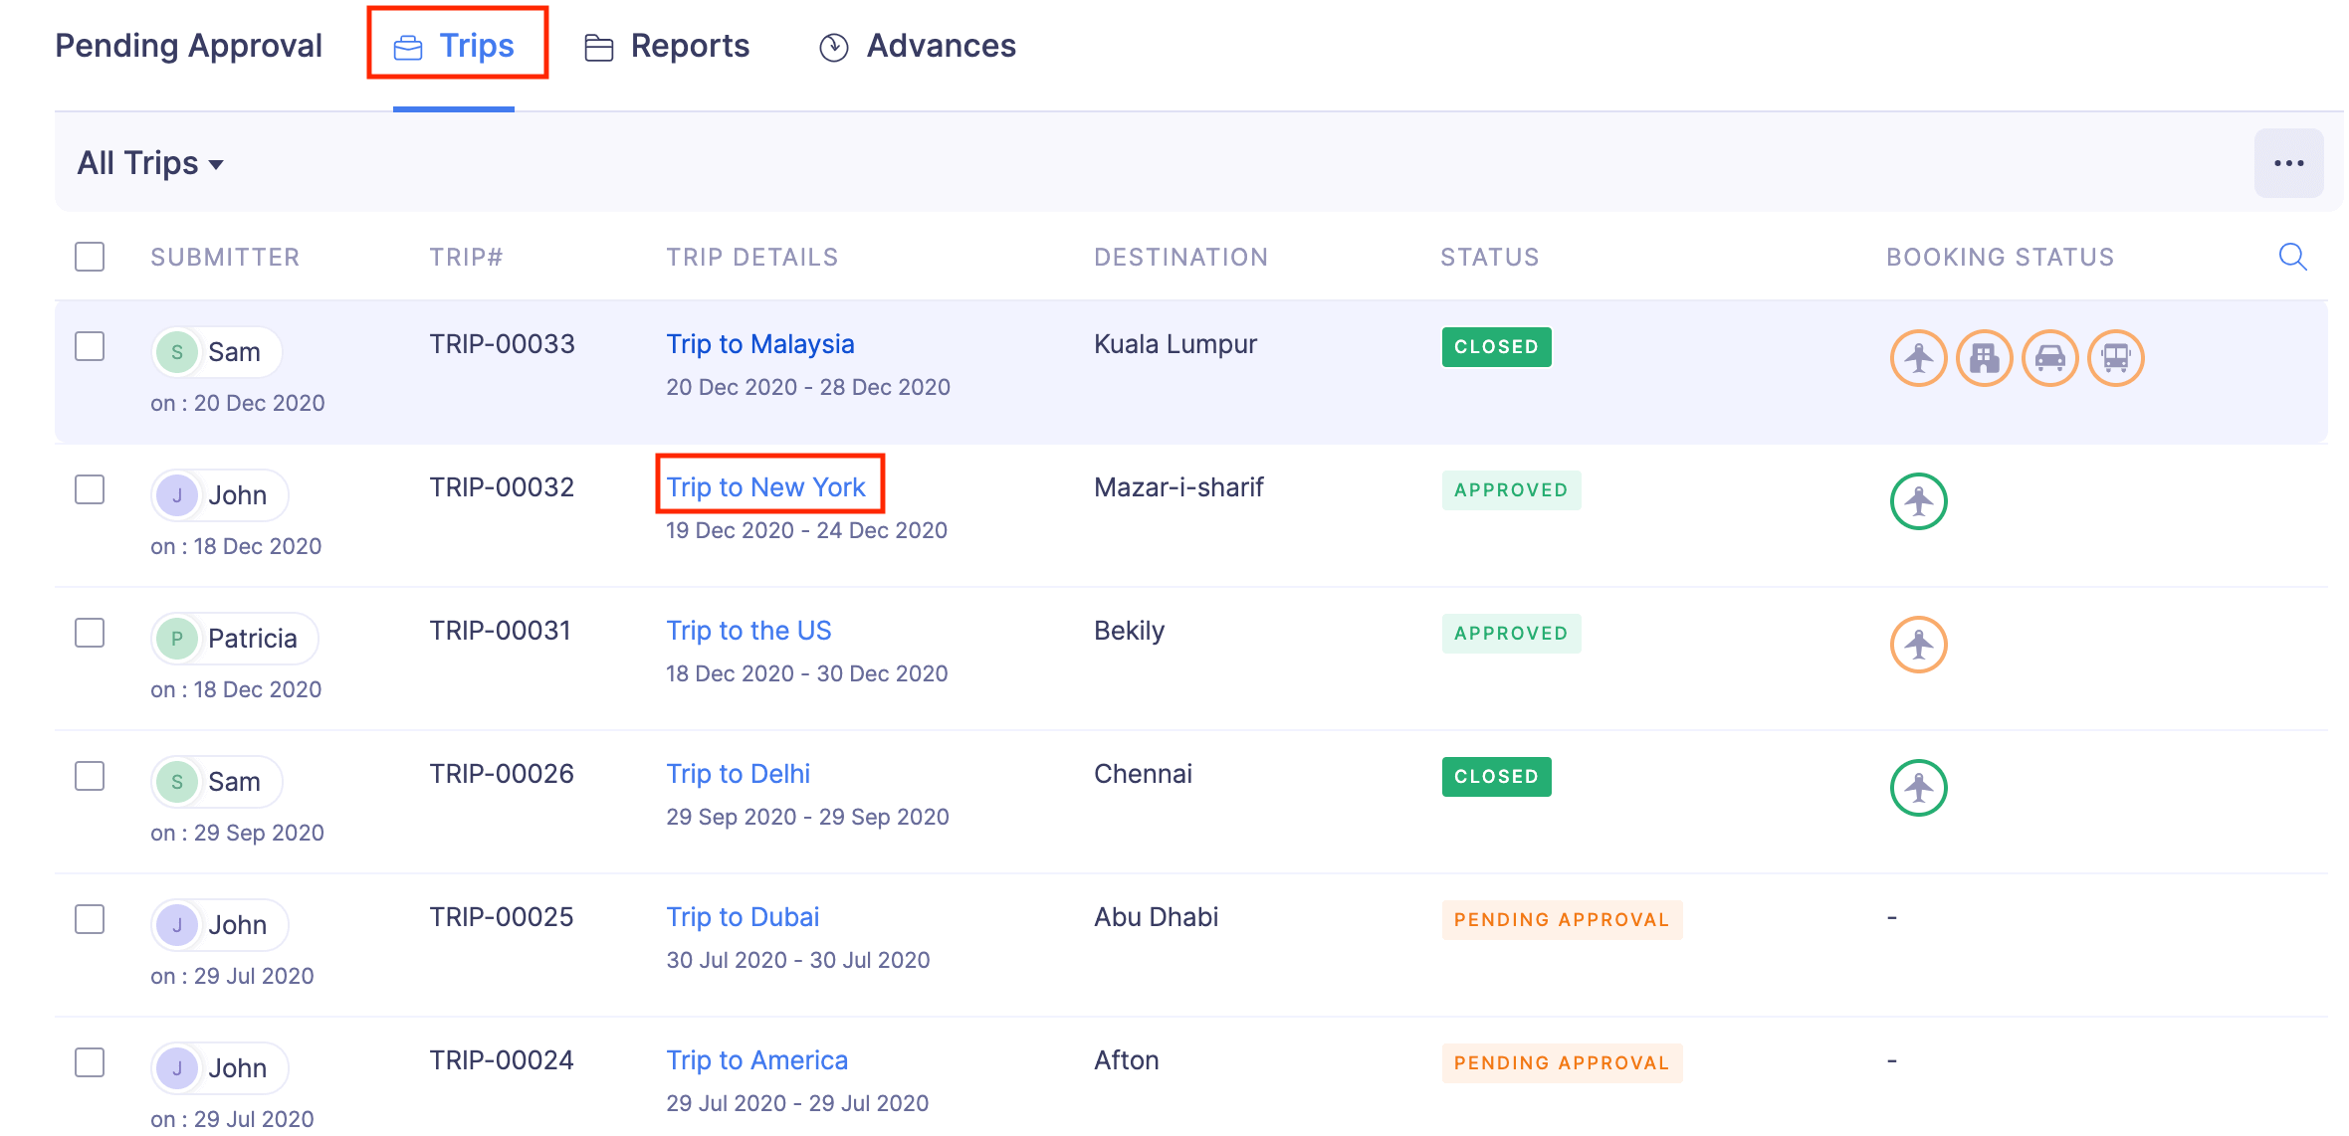Check the box for Patricia's trip
2349x1136 pixels.
(90, 633)
